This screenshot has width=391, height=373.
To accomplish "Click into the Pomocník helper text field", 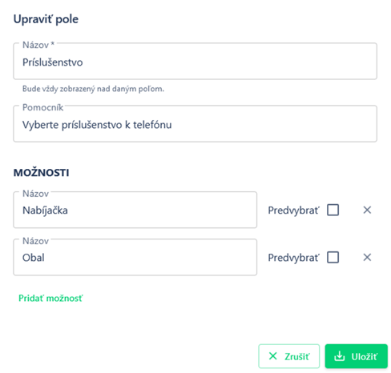I will [195, 124].
